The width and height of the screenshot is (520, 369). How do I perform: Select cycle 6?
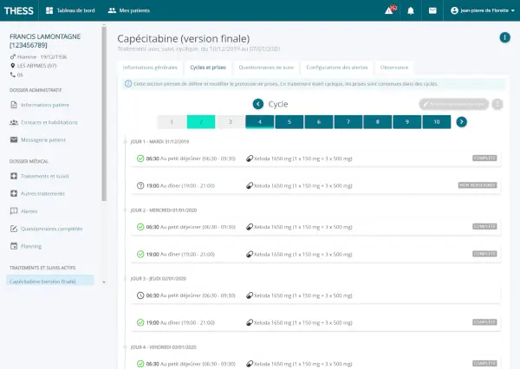click(319, 122)
